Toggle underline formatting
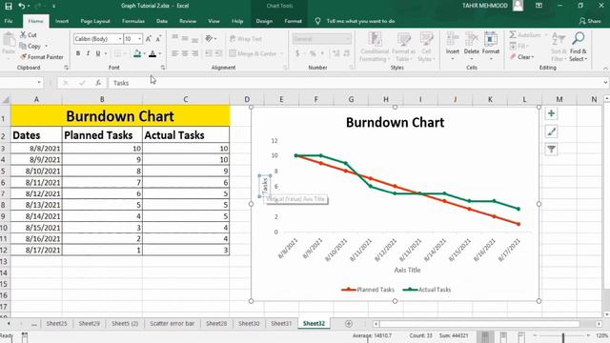 [98, 53]
